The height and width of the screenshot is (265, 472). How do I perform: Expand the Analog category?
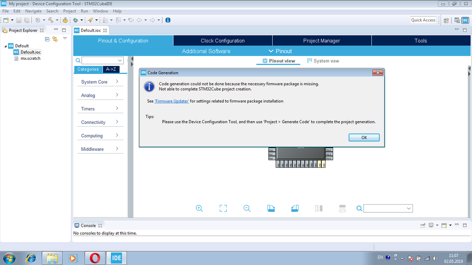(x=100, y=95)
